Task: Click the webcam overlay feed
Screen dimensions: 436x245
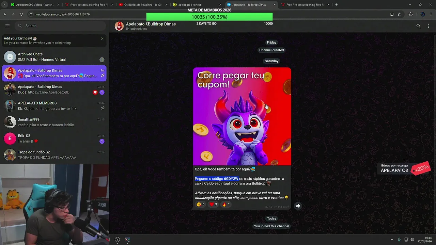Action: pyautogui.click(x=54, y=205)
